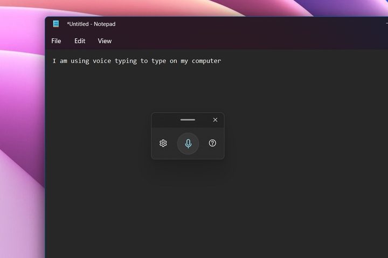Open the File menu in Notepad
This screenshot has width=388, height=258.
pyautogui.click(x=56, y=41)
